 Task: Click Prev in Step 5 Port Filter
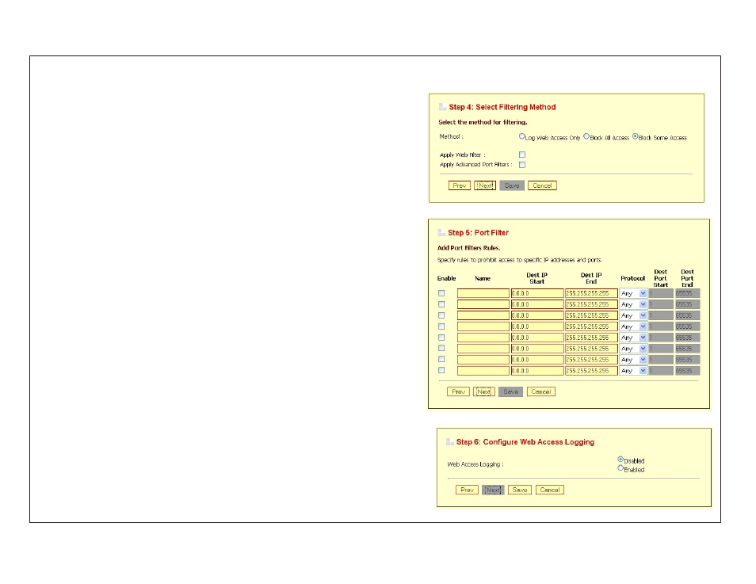click(458, 391)
